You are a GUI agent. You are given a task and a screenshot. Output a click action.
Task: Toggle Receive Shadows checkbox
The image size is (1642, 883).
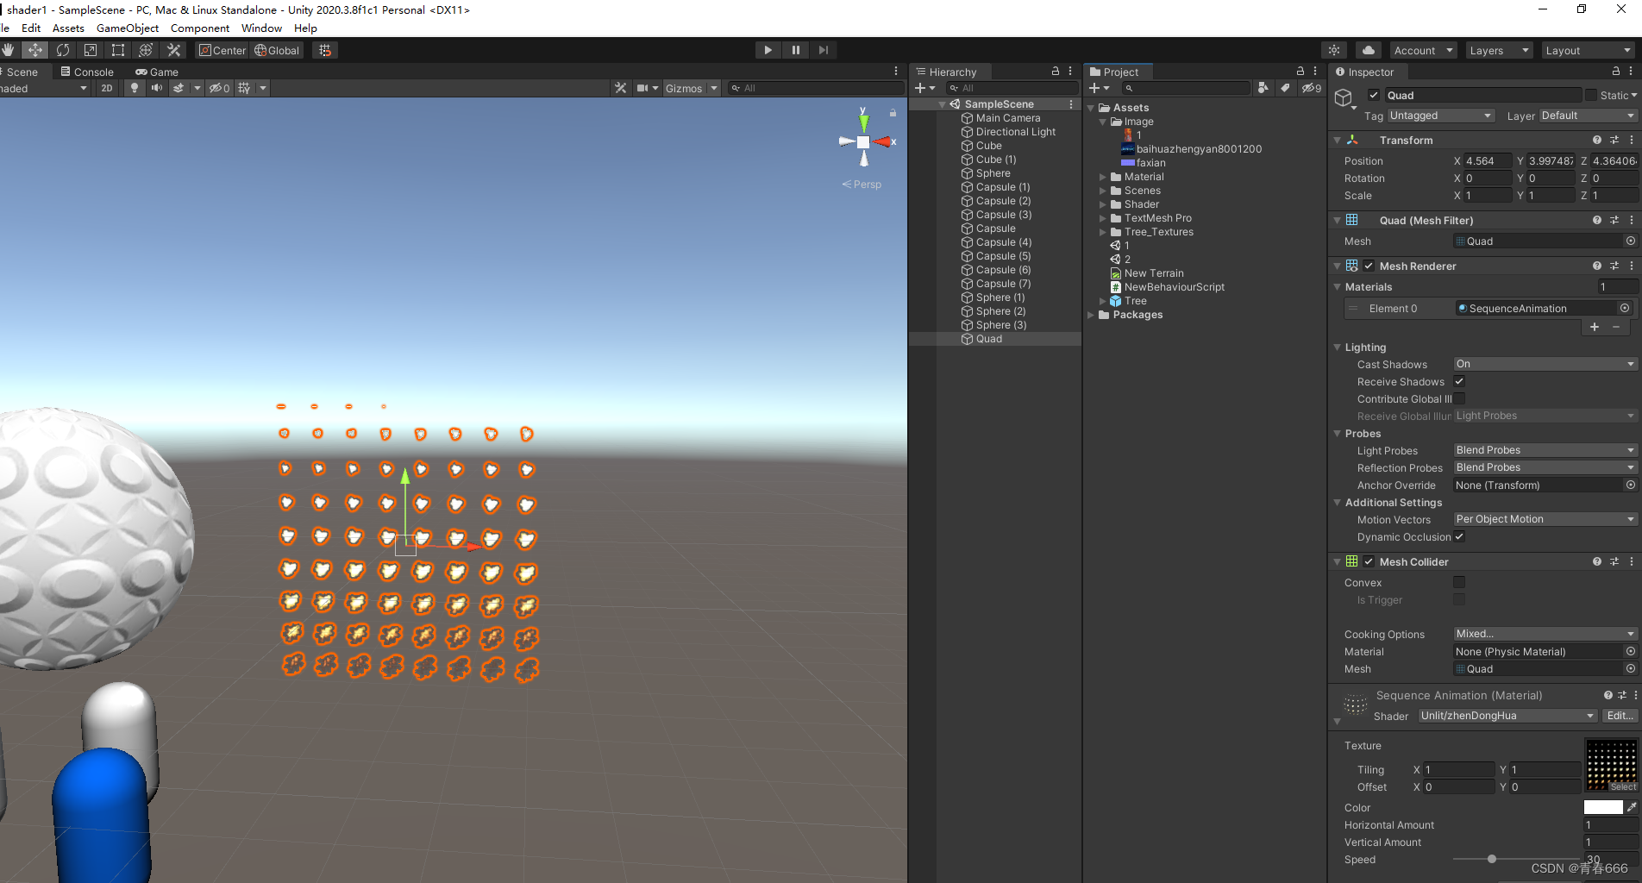(x=1459, y=381)
